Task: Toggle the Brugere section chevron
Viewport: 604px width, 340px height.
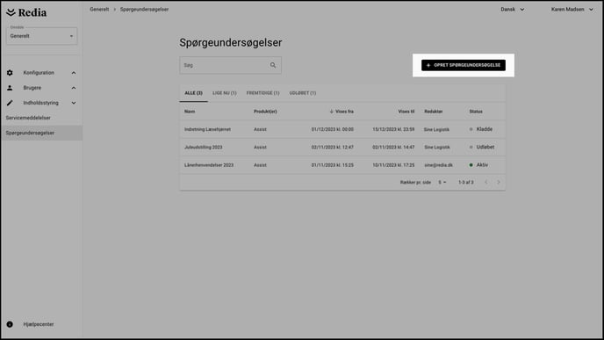Action: coord(74,88)
